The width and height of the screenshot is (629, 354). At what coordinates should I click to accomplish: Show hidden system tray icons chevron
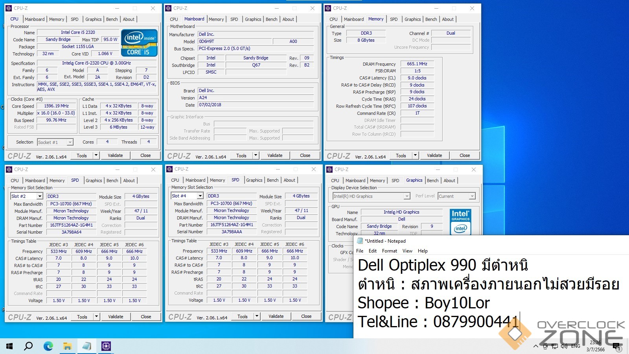click(x=535, y=346)
